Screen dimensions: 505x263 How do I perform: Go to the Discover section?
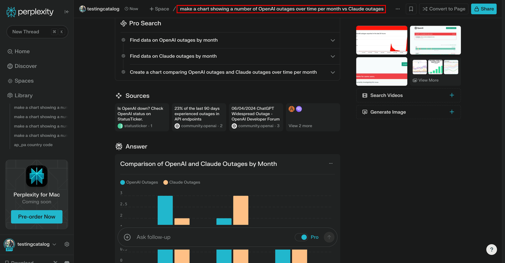(x=25, y=66)
